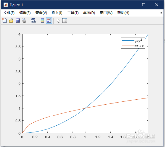
Task: Open the 文件(F) menu
Action: tap(9, 13)
